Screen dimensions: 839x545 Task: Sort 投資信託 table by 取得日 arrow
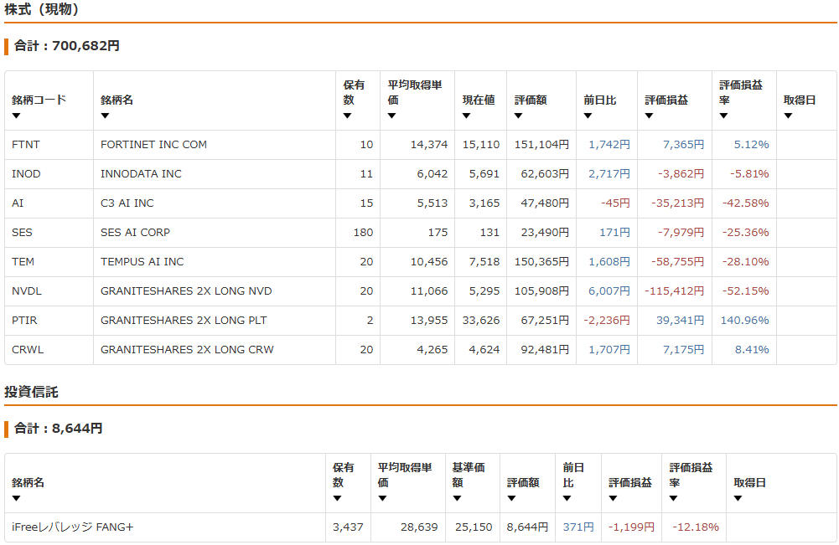point(738,498)
